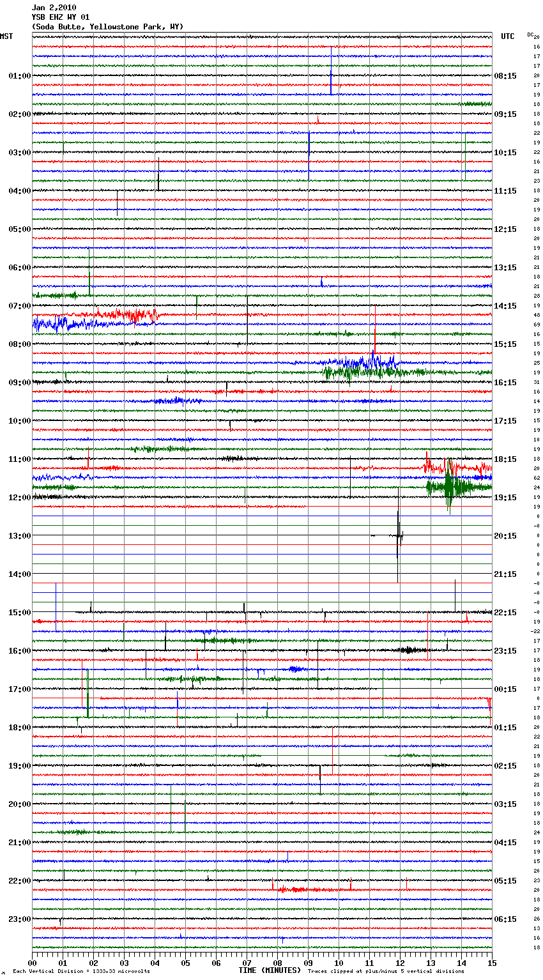Click the "16:15" UTC time label
The image size is (543, 980).
[x=505, y=383]
